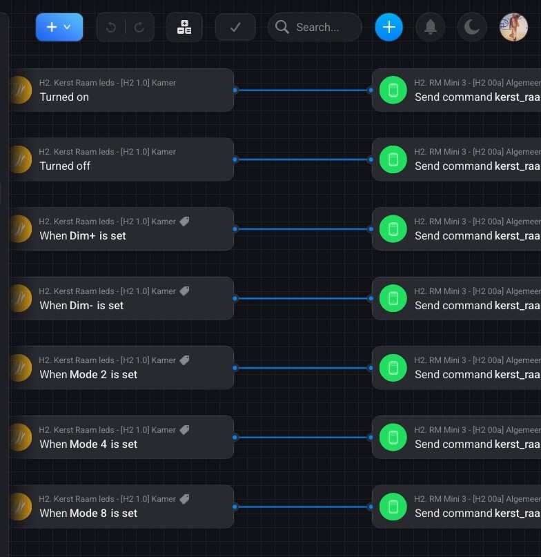Click RM Mini icon beside Turned on row
This screenshot has width=541, height=557.
tap(393, 90)
